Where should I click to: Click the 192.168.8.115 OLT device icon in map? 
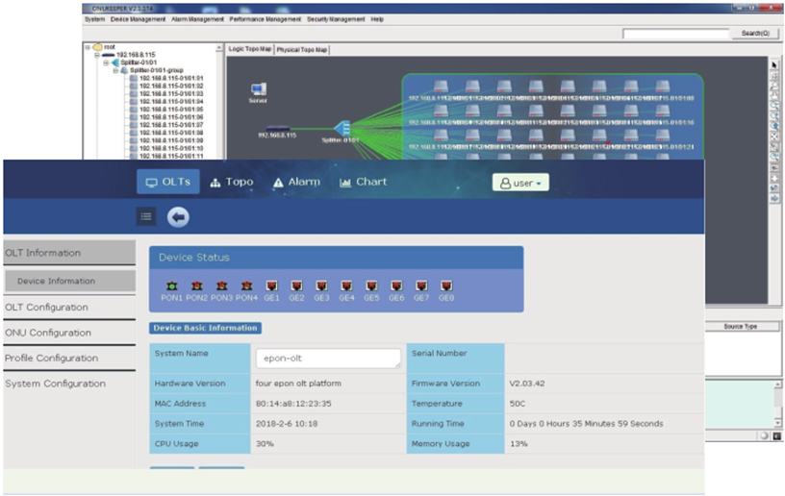[277, 128]
